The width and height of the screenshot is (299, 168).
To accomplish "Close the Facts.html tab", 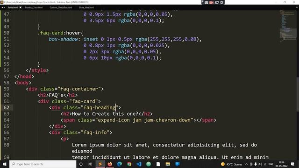I will [21, 7].
